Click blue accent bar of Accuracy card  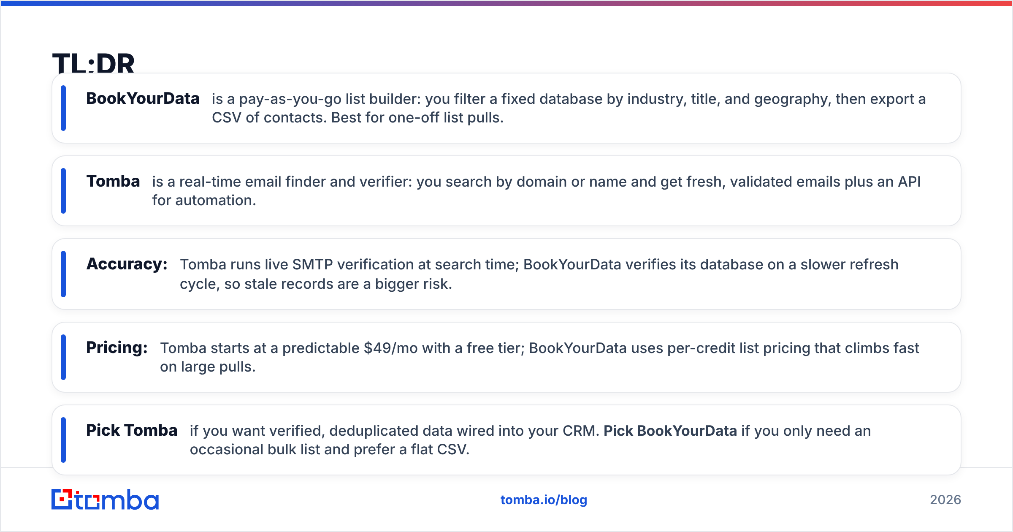[63, 274]
